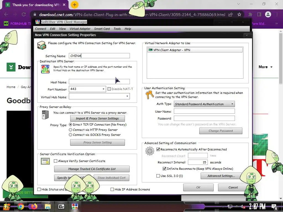
Task: Show more bookmarks chevron
Action: click(276, 24)
